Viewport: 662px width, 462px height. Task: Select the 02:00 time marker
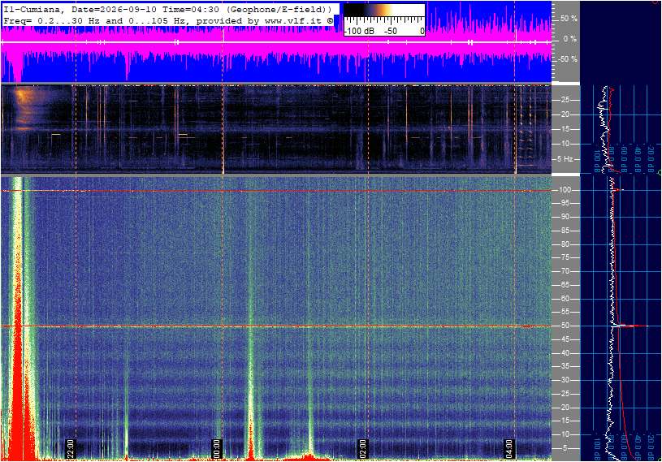coord(362,449)
